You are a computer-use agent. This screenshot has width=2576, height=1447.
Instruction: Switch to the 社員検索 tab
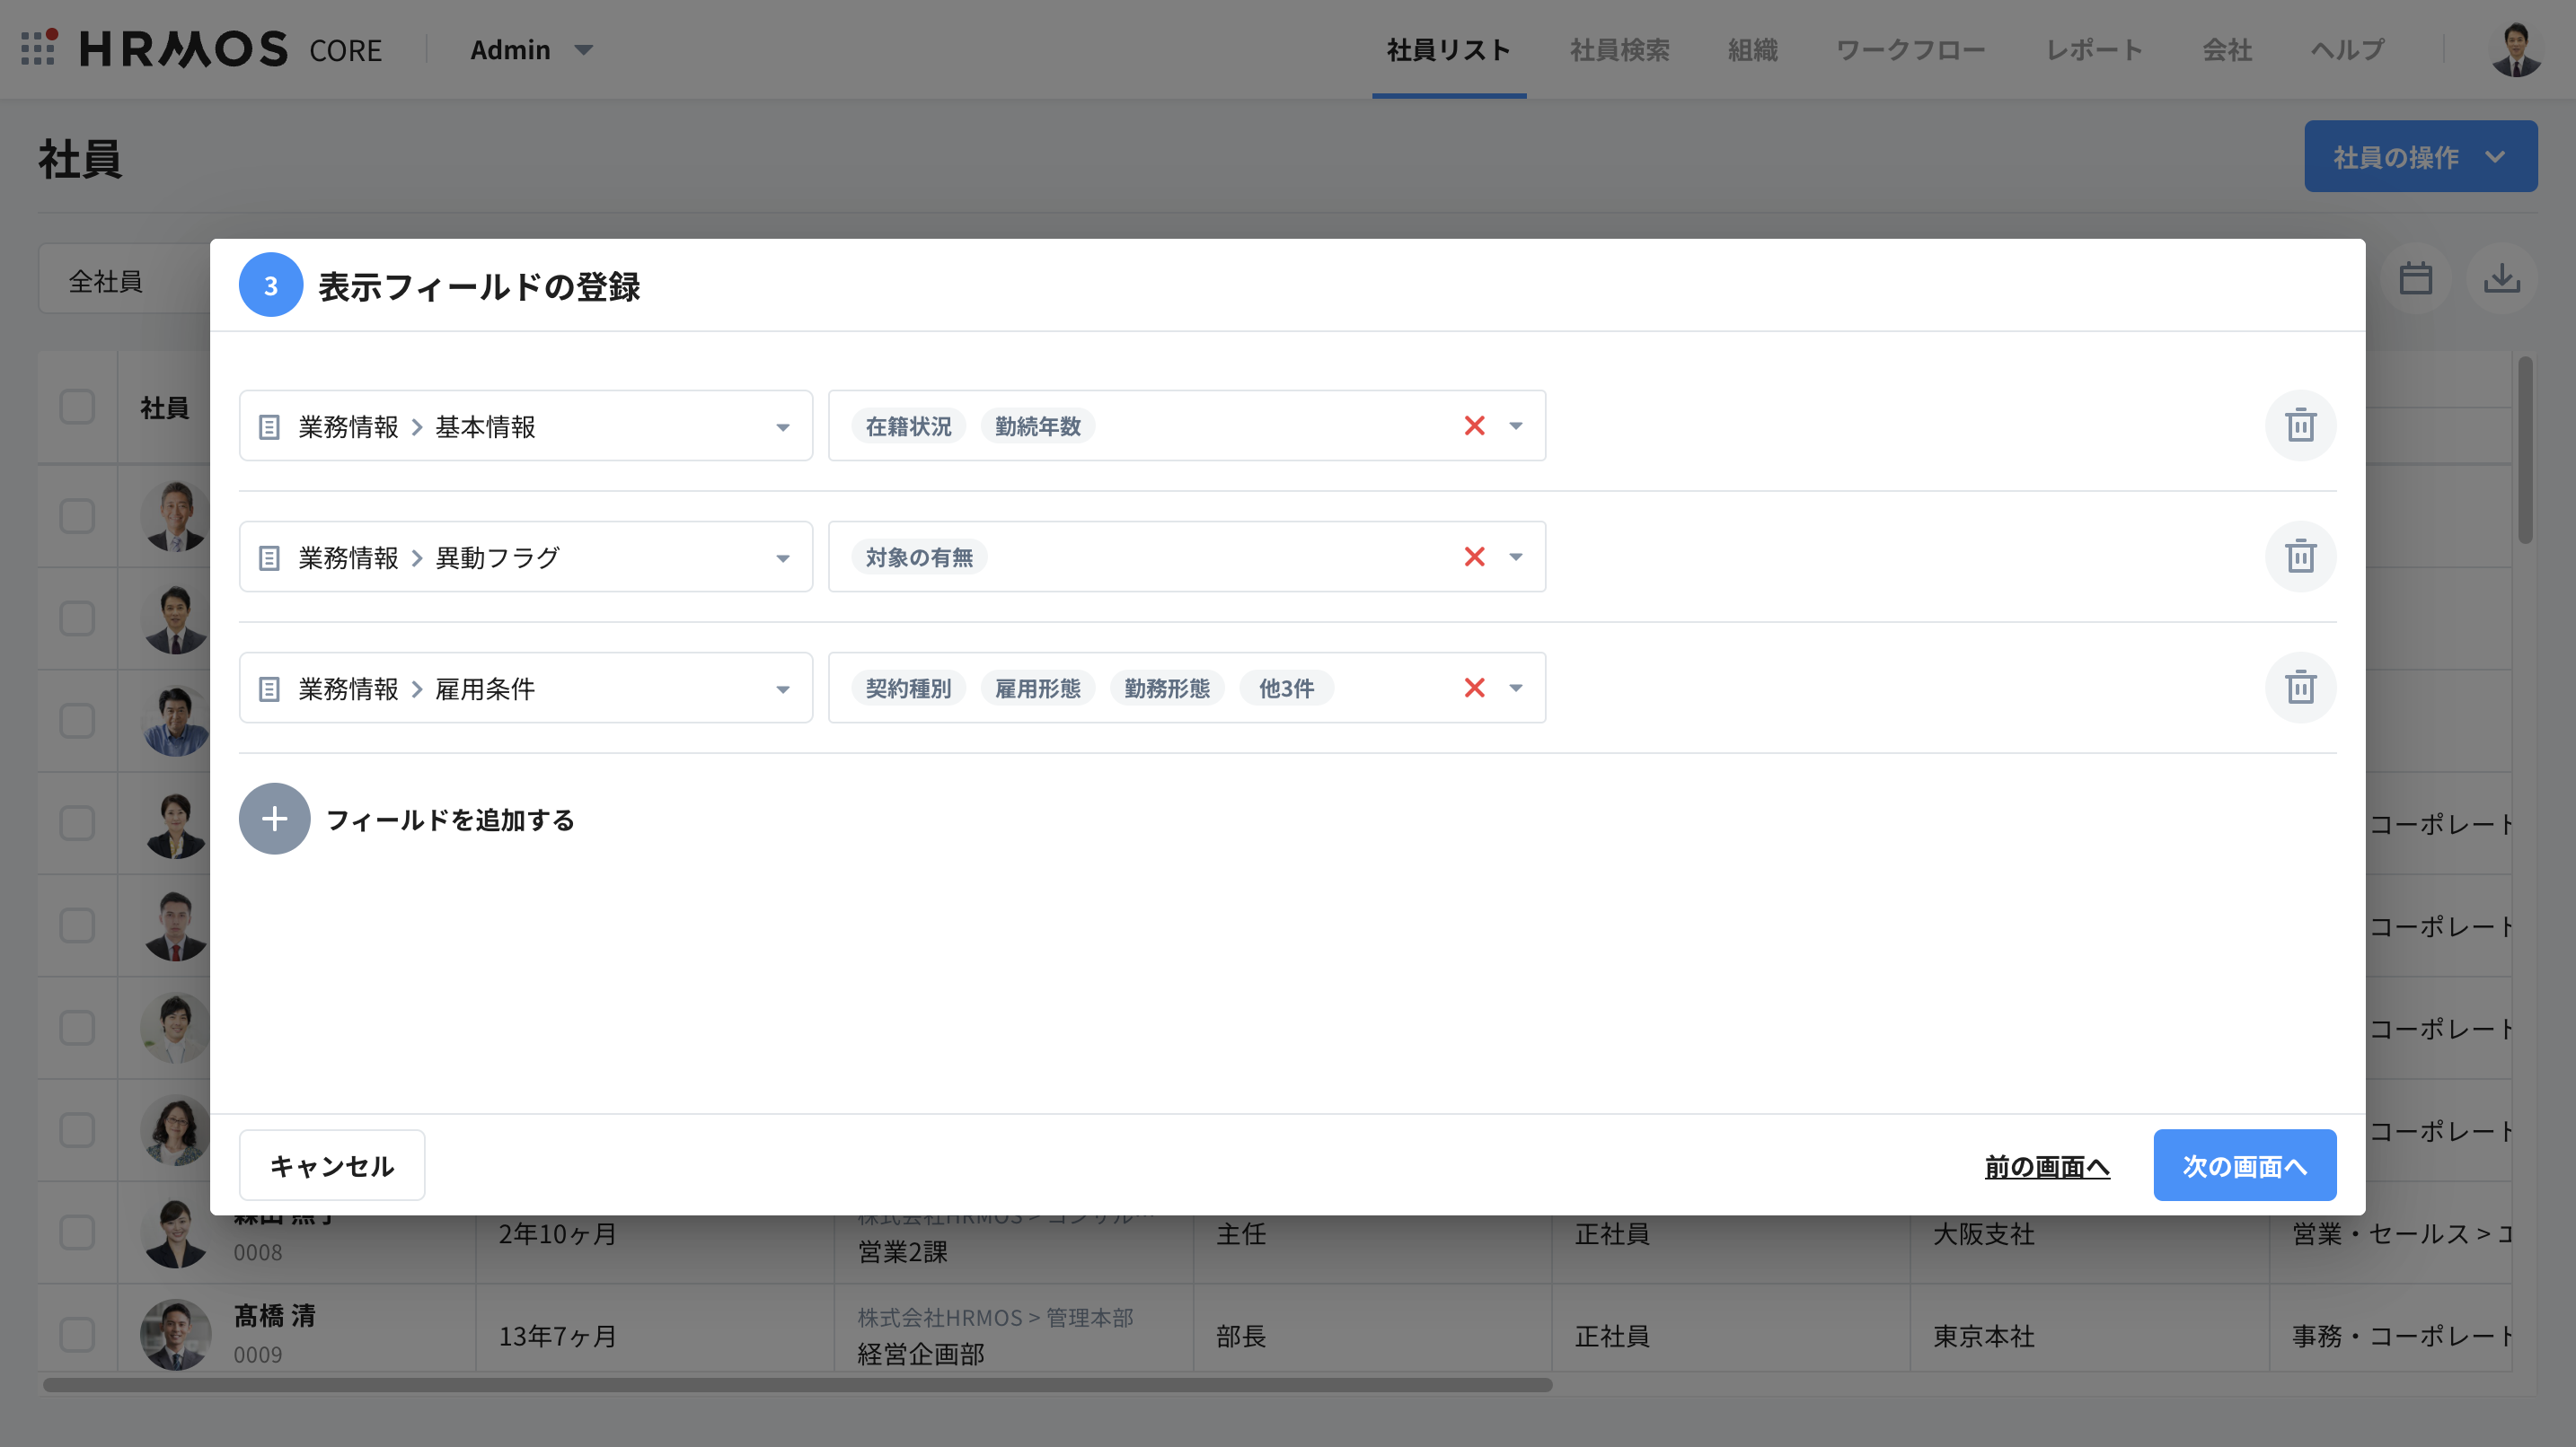point(1619,50)
